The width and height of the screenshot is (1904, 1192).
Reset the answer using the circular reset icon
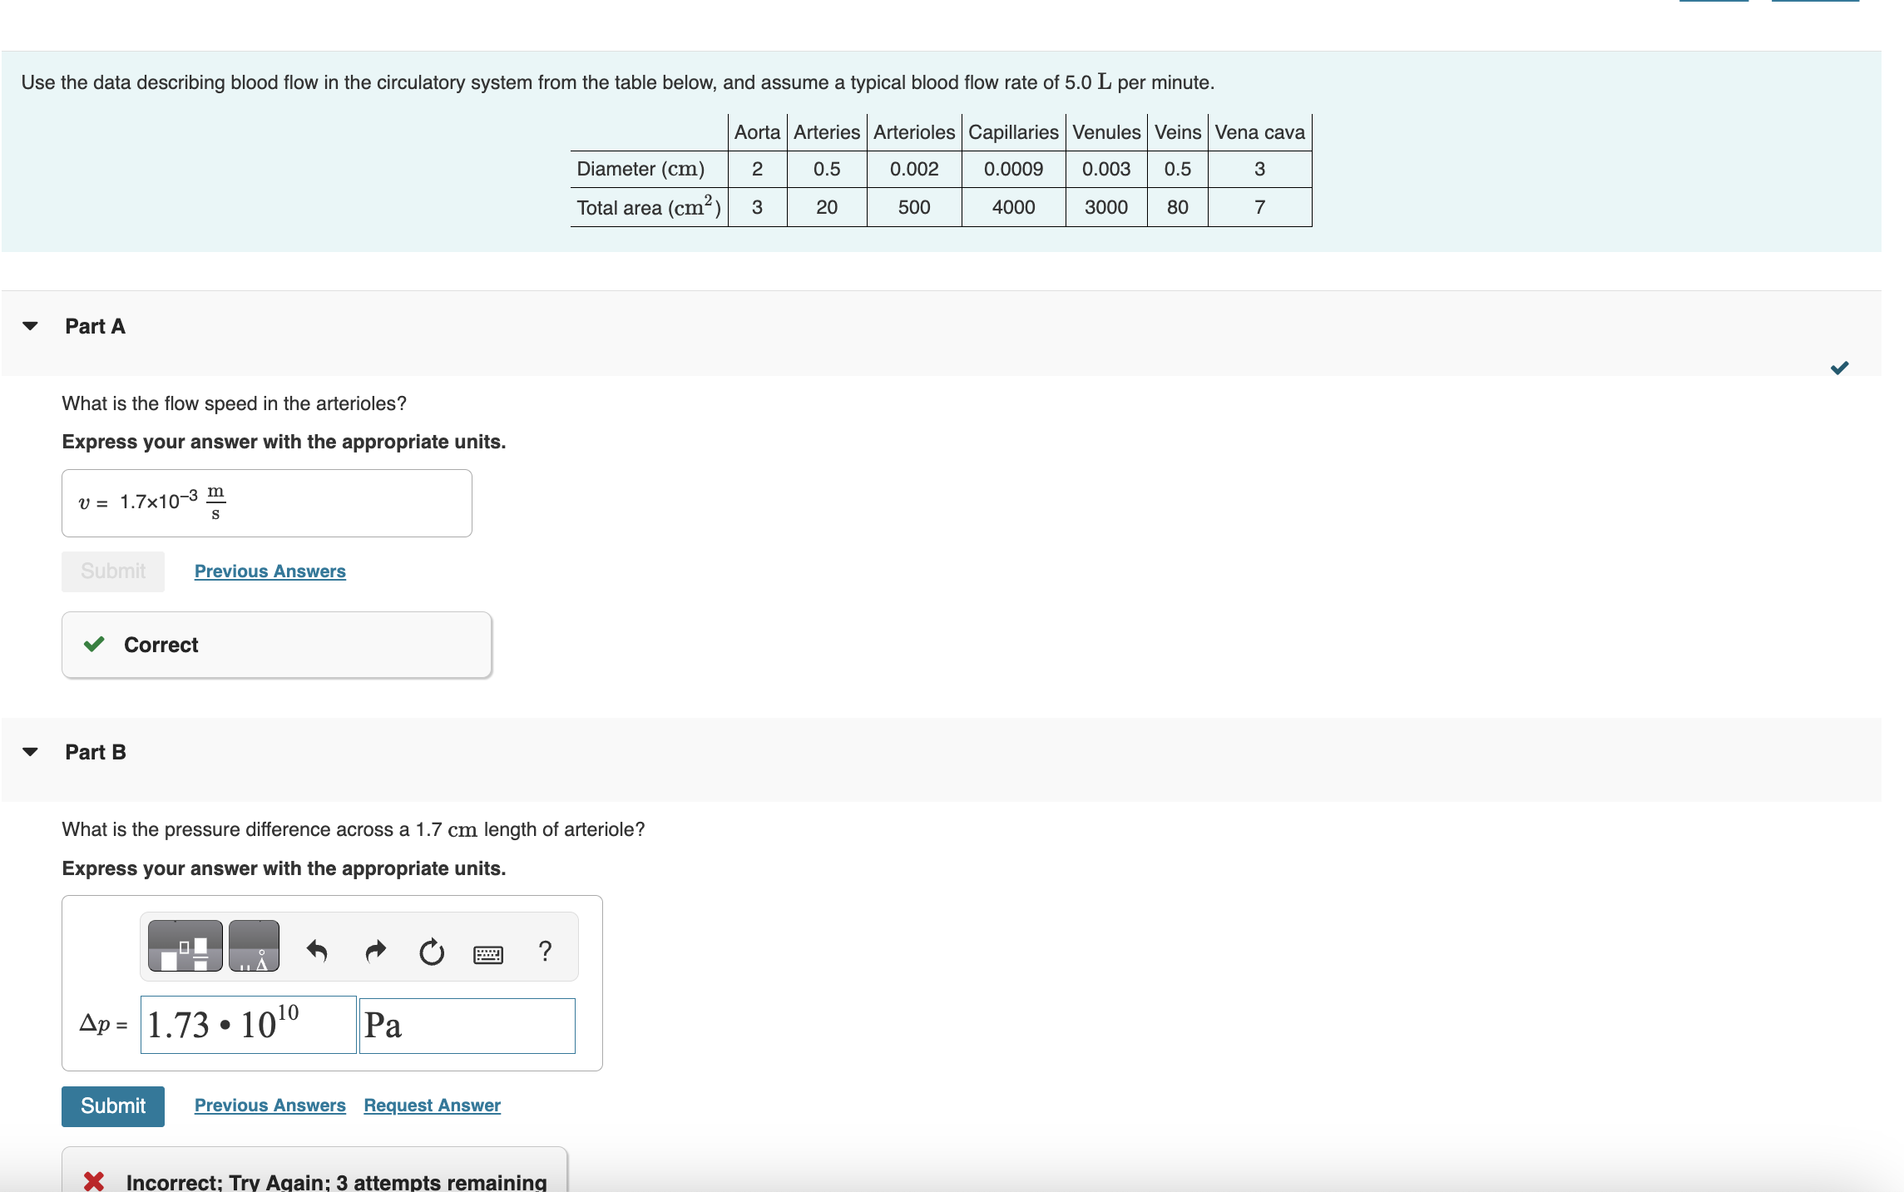point(431,950)
